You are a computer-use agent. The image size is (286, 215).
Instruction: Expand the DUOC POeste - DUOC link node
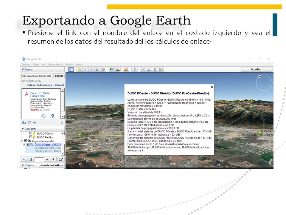(x=24, y=145)
